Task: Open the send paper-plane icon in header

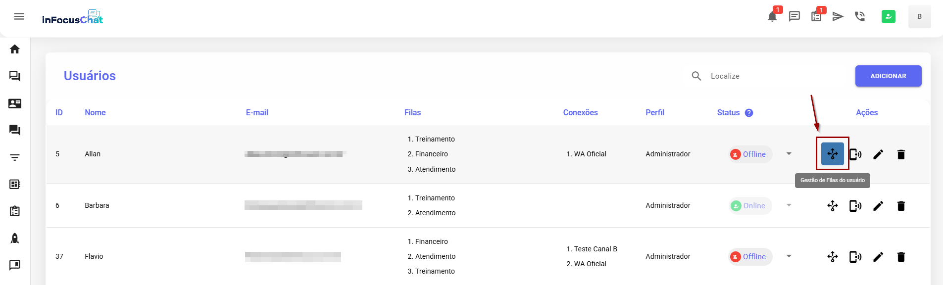Action: (x=838, y=17)
